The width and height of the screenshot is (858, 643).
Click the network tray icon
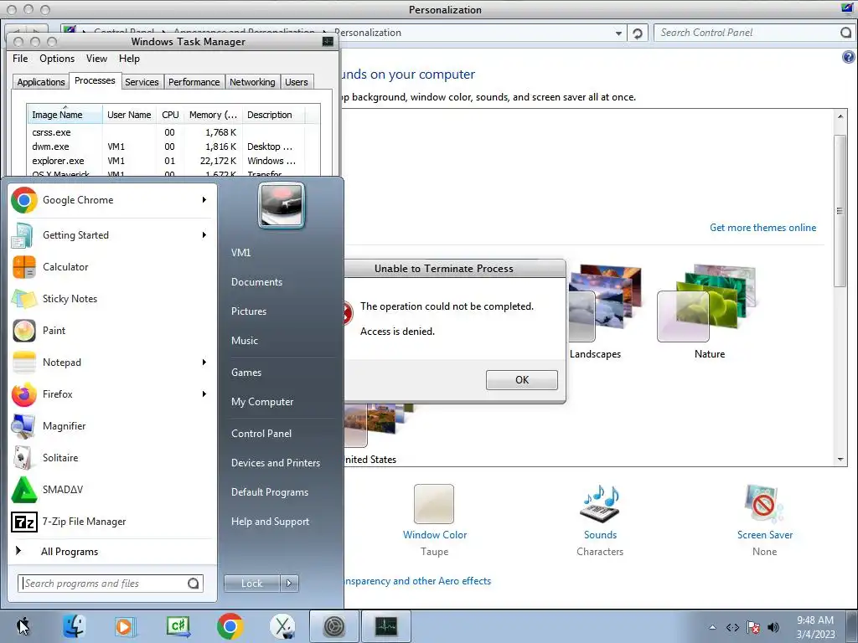[x=732, y=627]
